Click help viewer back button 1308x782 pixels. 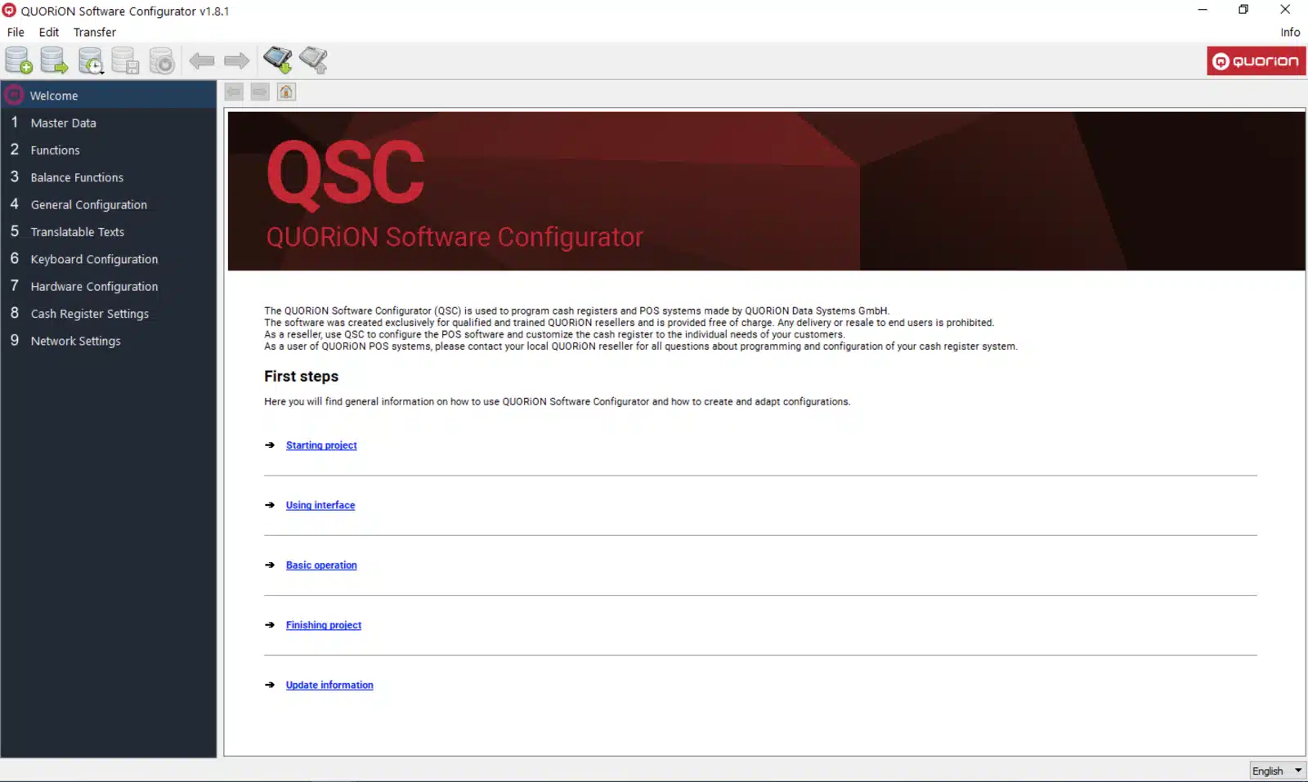point(234,92)
